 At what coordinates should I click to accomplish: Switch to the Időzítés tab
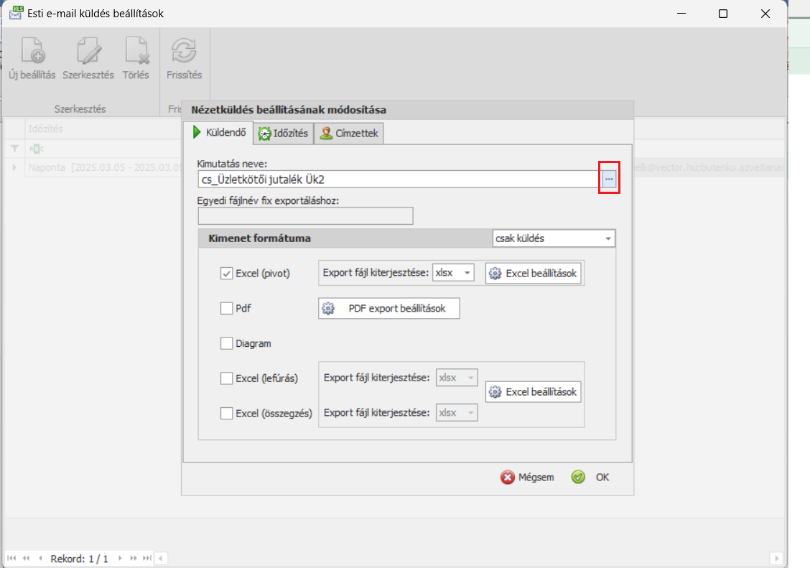click(284, 134)
